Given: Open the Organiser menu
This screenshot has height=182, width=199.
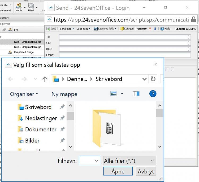Looking at the screenshot, I should (x=24, y=94).
